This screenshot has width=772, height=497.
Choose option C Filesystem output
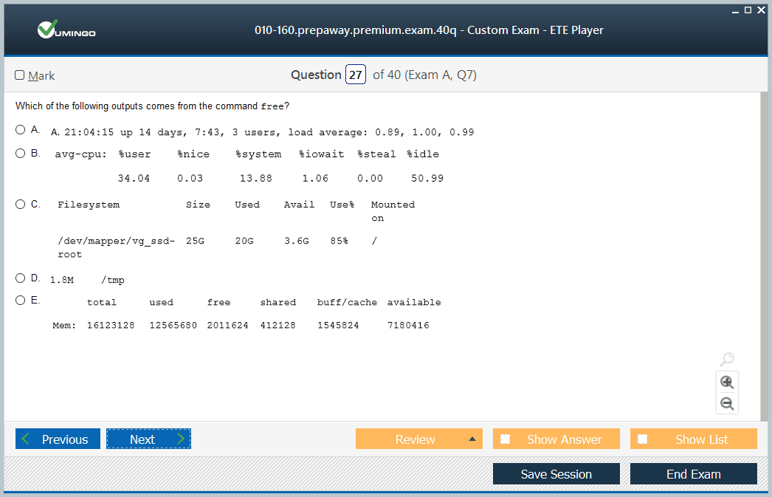[20, 204]
